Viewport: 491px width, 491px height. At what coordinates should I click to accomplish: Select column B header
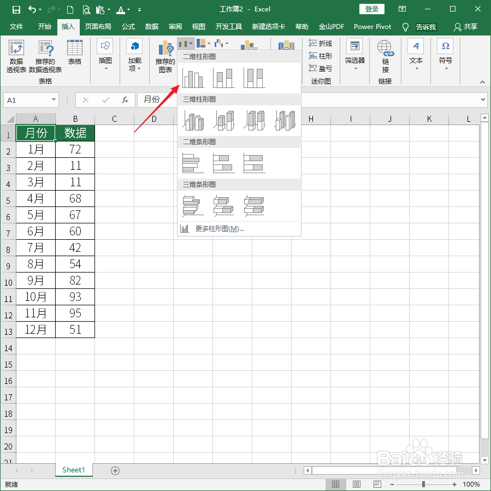pyautogui.click(x=75, y=119)
